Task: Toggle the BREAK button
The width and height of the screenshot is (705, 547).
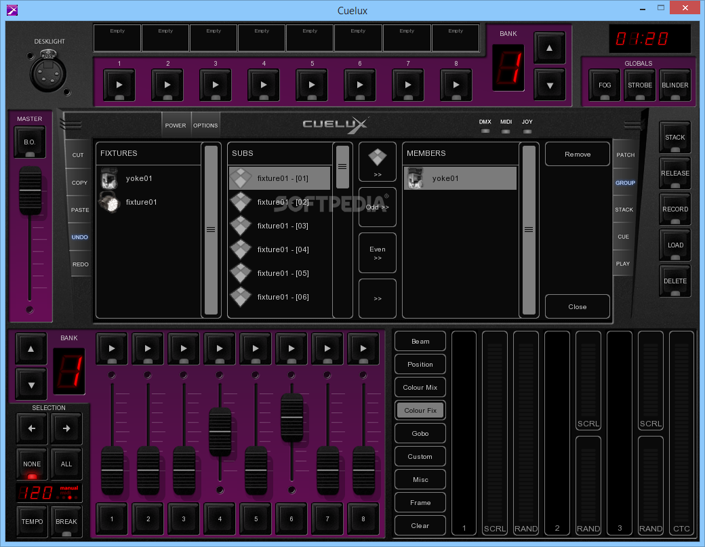Action: [66, 522]
